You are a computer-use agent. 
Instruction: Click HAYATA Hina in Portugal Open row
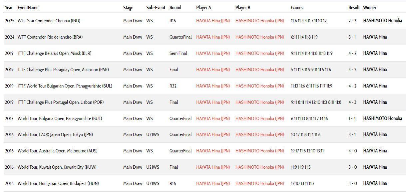pyautogui.click(x=213, y=102)
